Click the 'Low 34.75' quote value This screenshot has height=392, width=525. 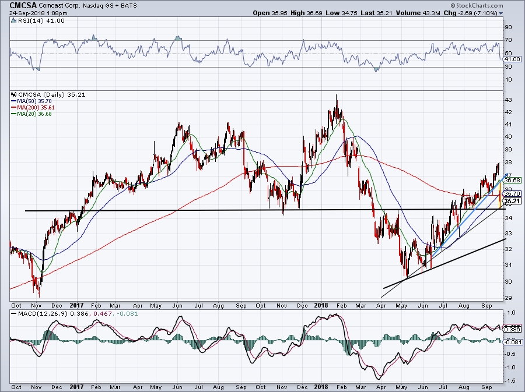341,13
